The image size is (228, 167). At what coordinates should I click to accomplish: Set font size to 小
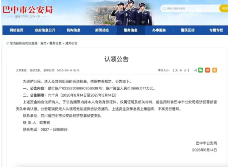tap(185, 70)
